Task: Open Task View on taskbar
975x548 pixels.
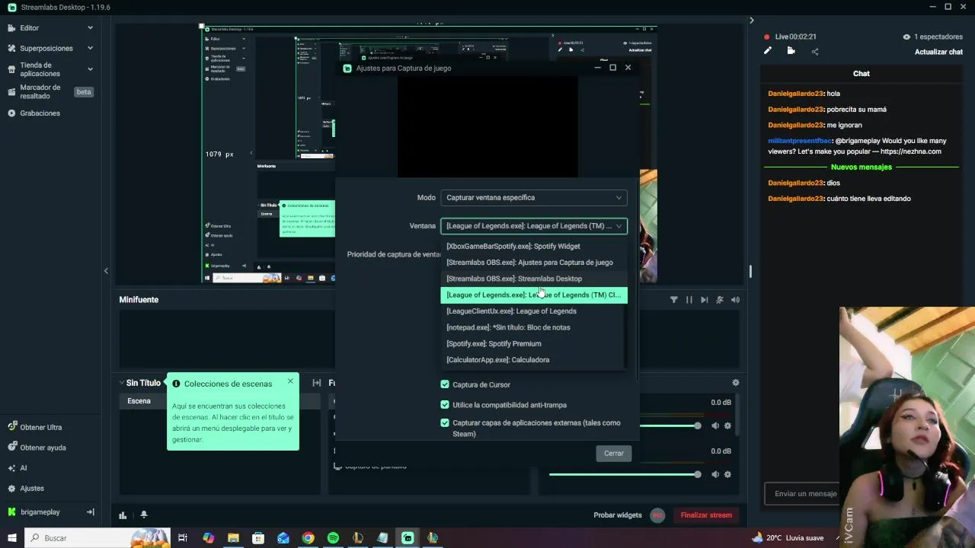Action: tap(183, 538)
